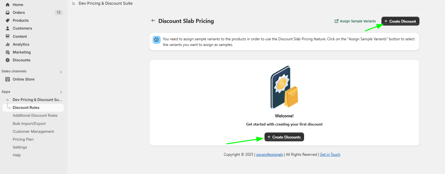This screenshot has height=174, width=445.
Task: Click the top Create Discount button
Action: (x=400, y=21)
